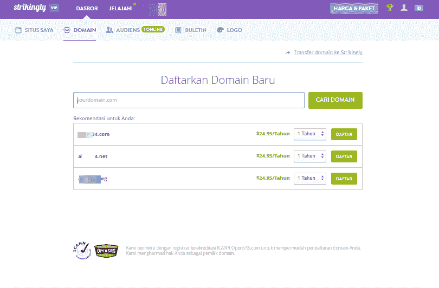Viewport: 439px width, 288px height.
Task: Follow Transfer domain ke Strikingly link
Action: pyautogui.click(x=328, y=53)
